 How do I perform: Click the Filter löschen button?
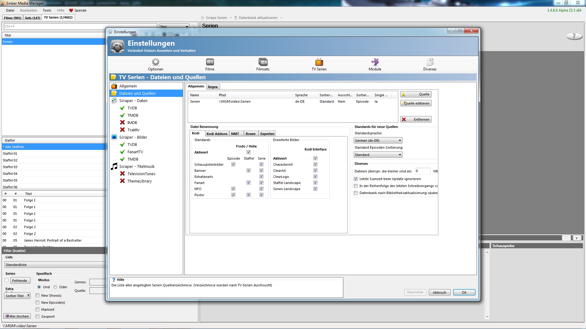(17, 316)
